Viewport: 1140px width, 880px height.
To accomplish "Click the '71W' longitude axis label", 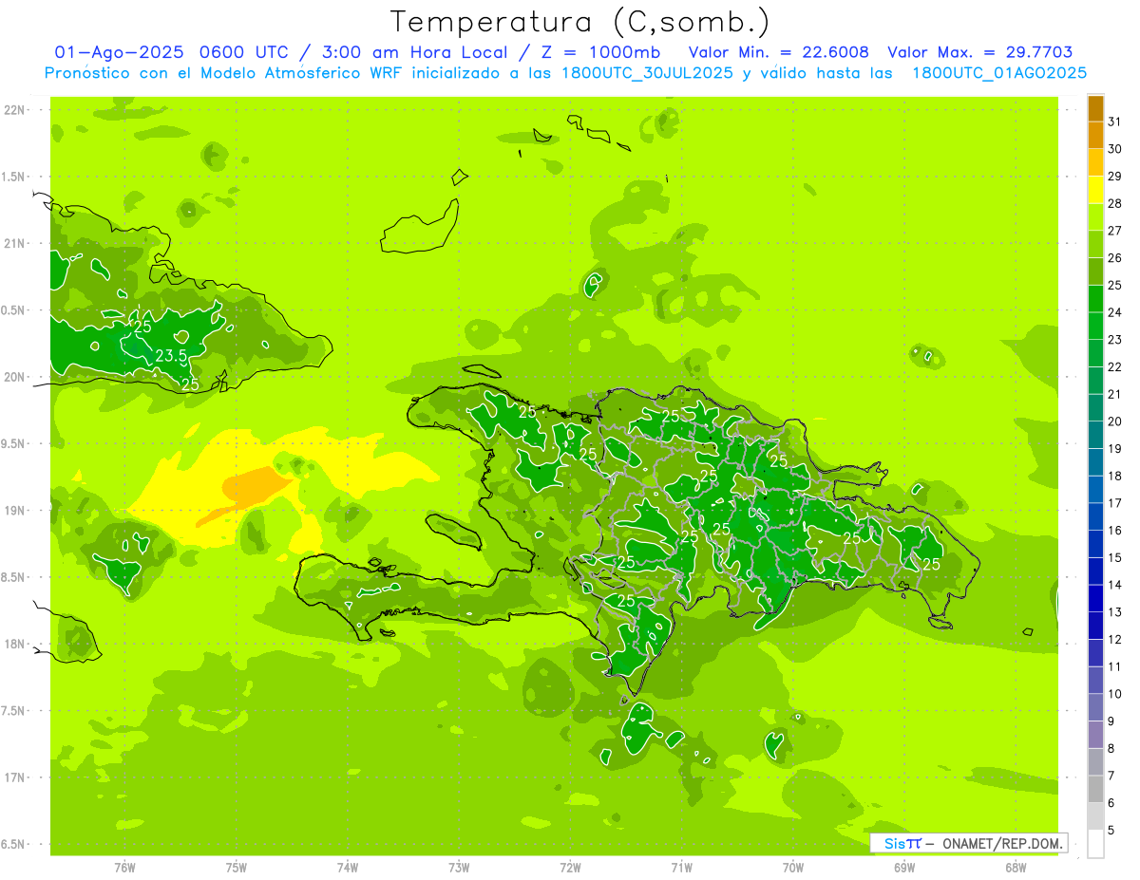I will point(681,869).
